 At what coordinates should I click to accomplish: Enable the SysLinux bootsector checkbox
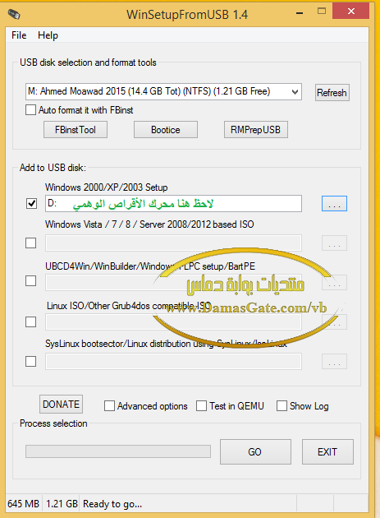click(30, 362)
